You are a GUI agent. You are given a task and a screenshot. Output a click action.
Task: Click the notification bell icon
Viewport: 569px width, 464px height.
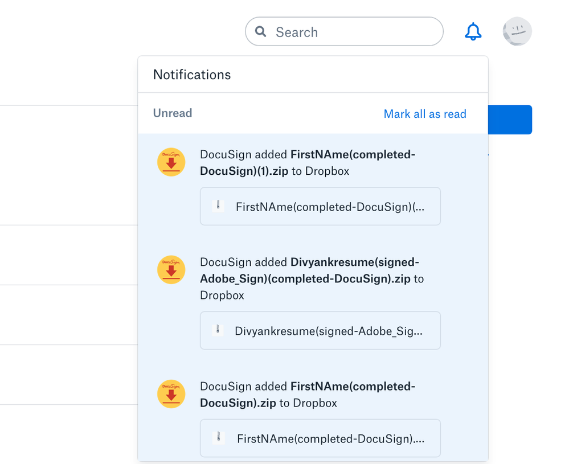pyautogui.click(x=473, y=31)
